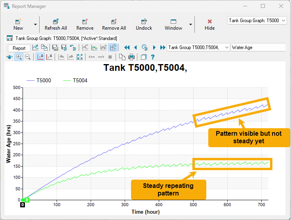
Task: Open graph Help question mark
Action: coord(152,57)
